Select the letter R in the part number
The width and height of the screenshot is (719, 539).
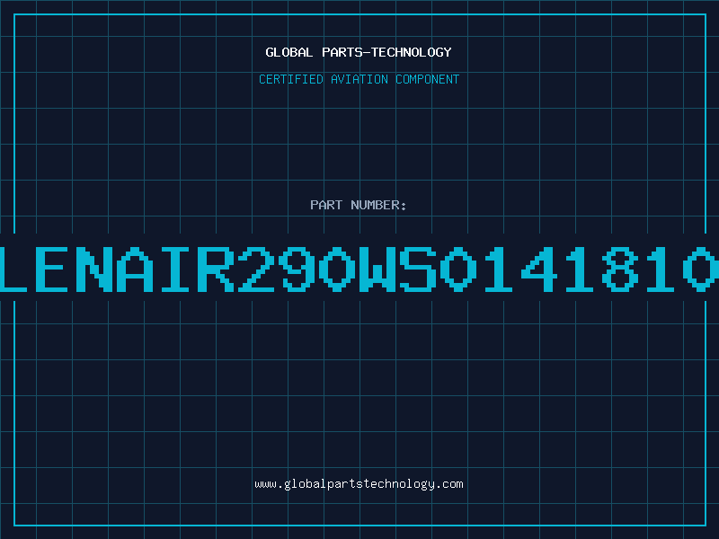216,269
